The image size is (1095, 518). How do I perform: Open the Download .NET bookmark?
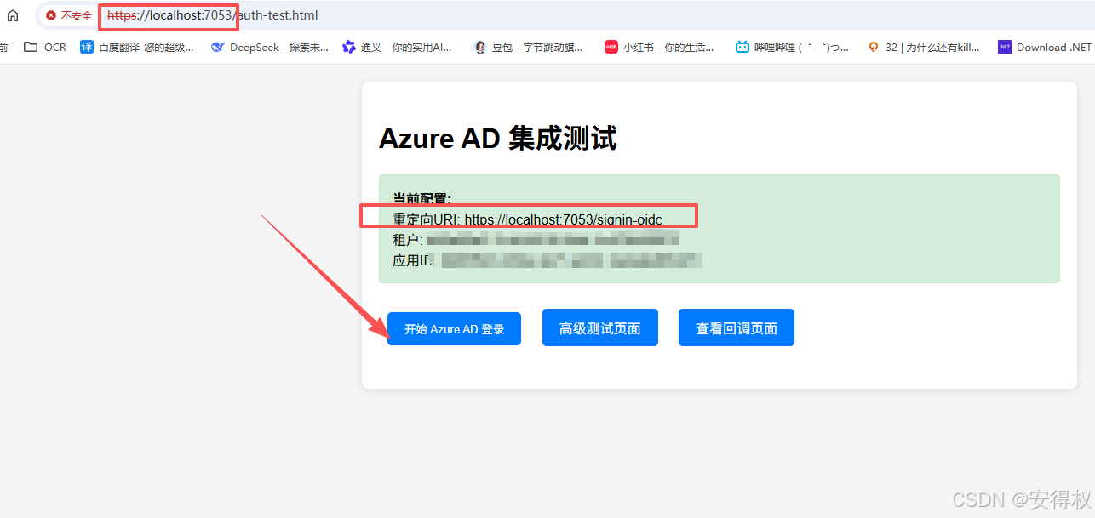(1045, 48)
